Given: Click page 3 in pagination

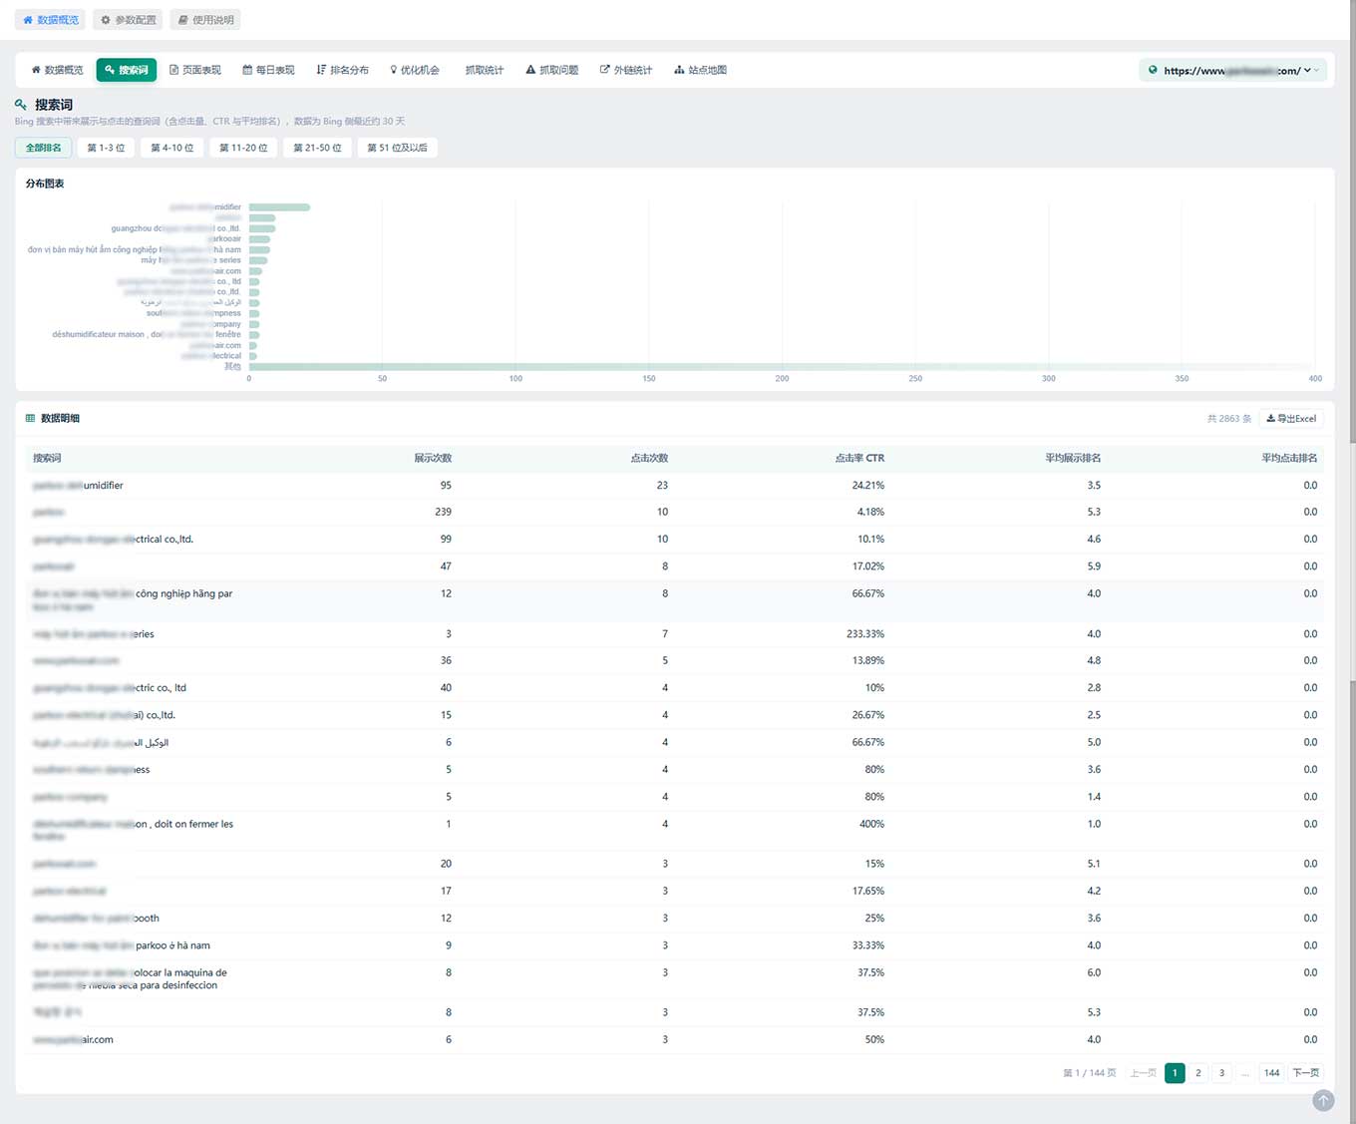Looking at the screenshot, I should (x=1221, y=1073).
